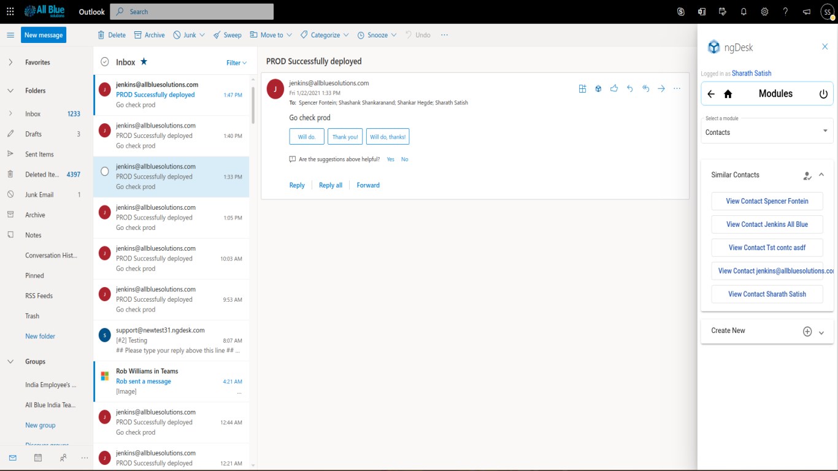Viewport: 838px width, 471px height.
Task: Open the Rob Williams in Teams message
Action: tap(171, 381)
